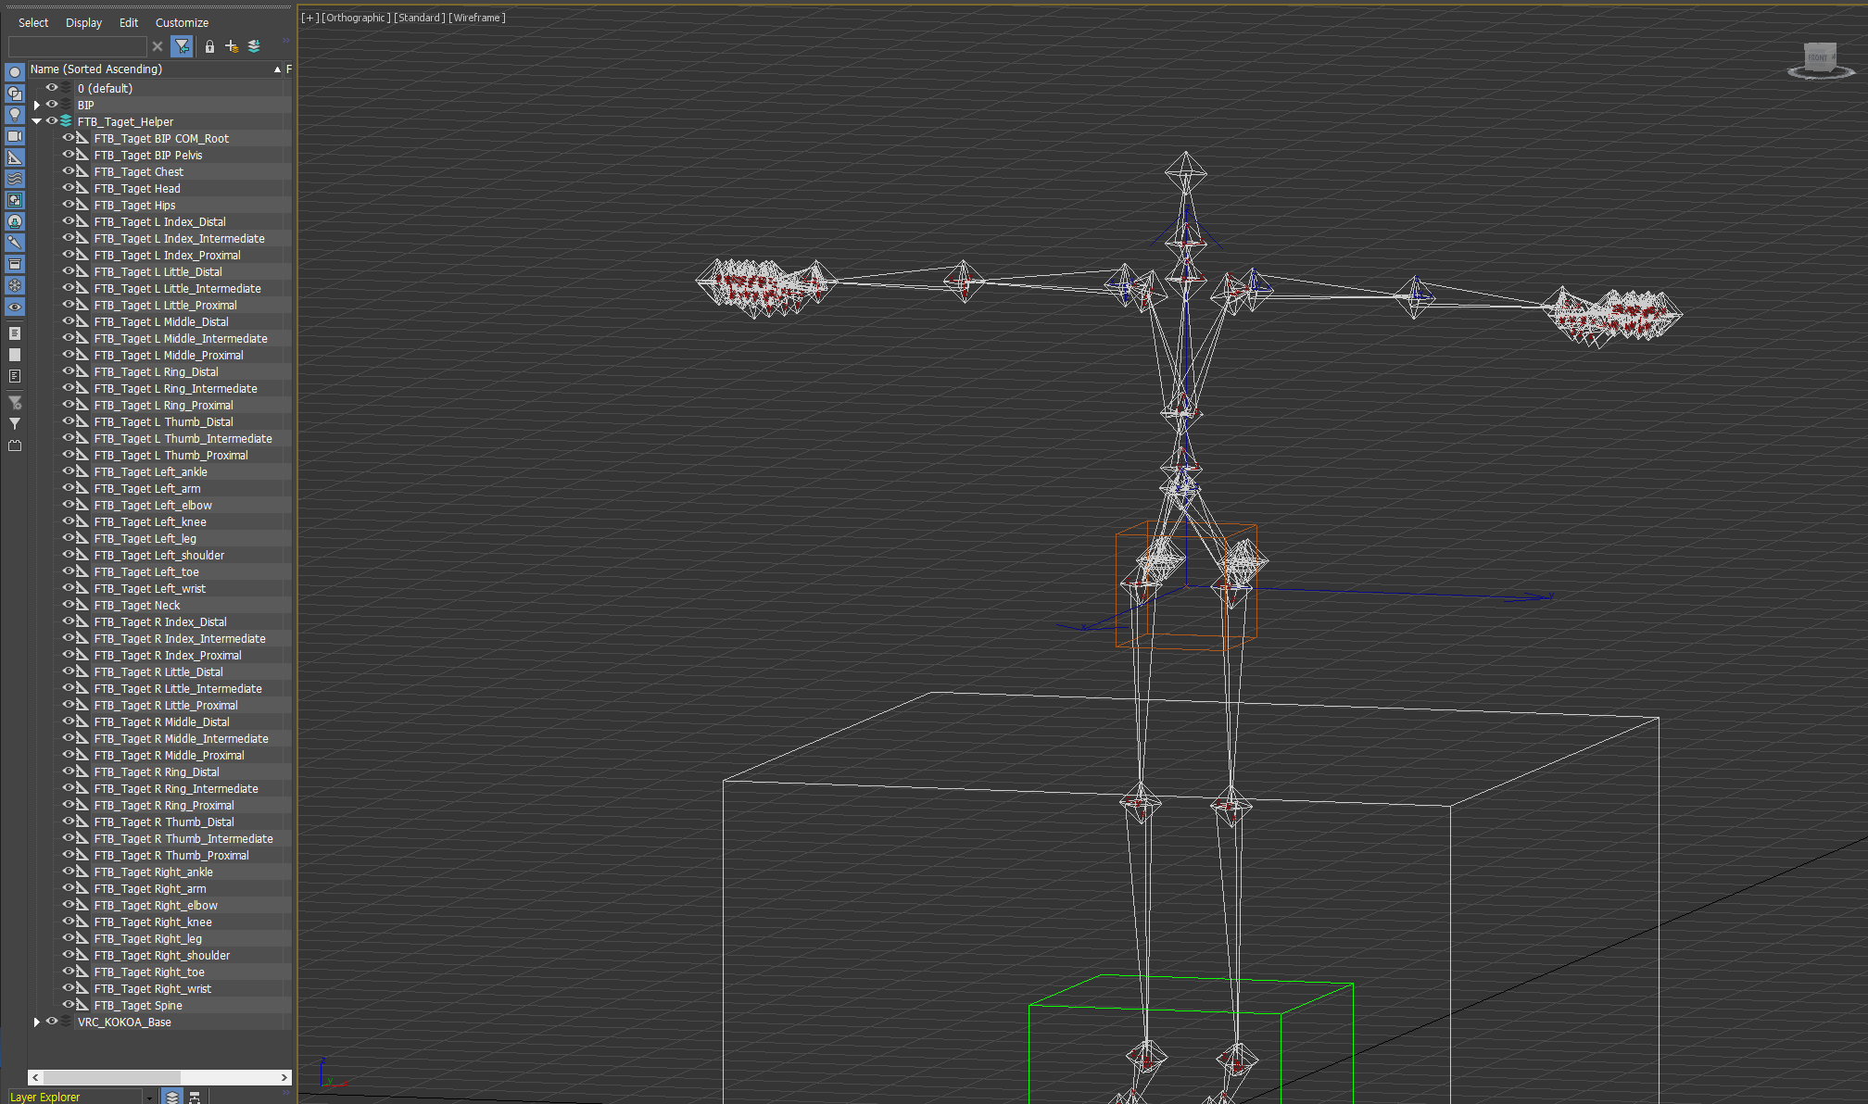Open the Wireframe display menu
1868x1104 pixels.
click(x=477, y=18)
